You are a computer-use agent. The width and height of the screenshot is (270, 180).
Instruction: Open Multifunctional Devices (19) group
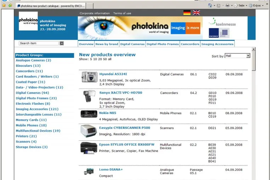point(38,131)
